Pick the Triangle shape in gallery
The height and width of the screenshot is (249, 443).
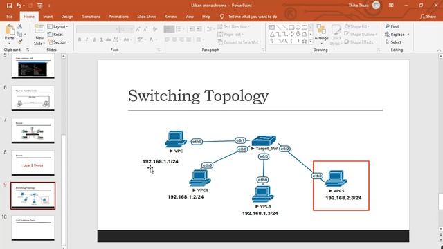click(272, 34)
